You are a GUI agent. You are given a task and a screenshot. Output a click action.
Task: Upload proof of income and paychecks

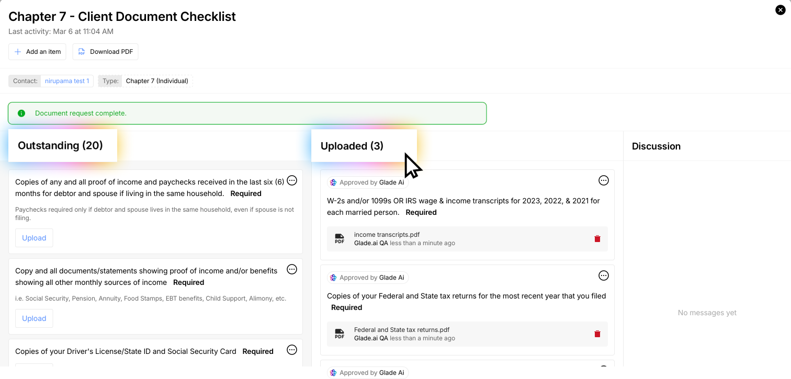tap(34, 238)
